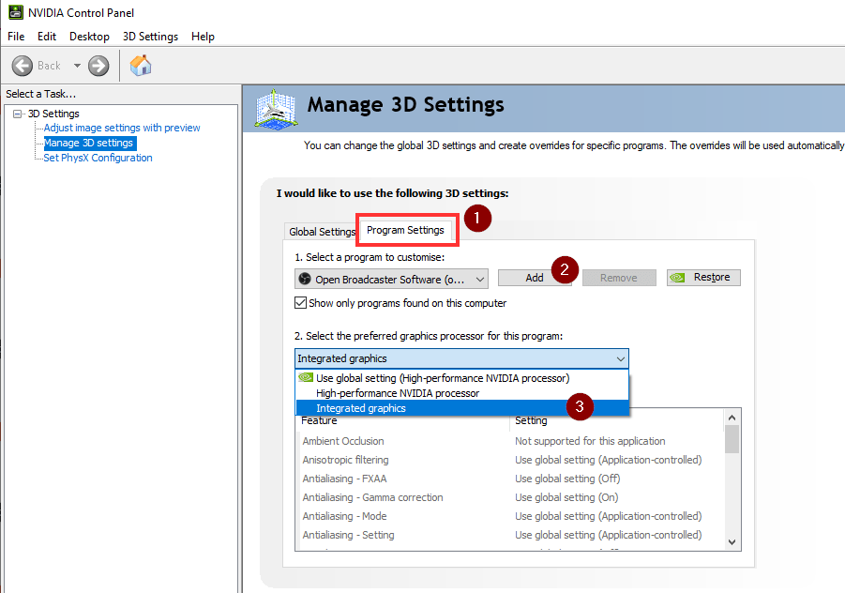Open the Back history dropdown arrow
Image resolution: width=845 pixels, height=593 pixels.
pyautogui.click(x=77, y=66)
